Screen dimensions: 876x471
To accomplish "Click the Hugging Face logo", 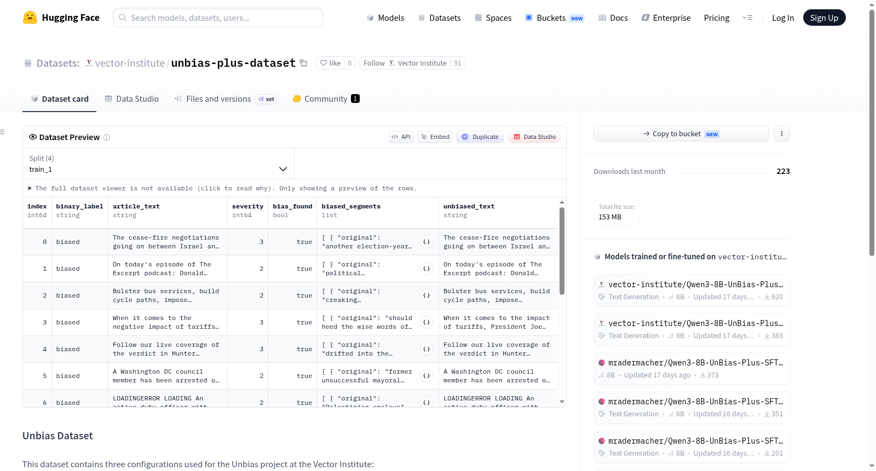I will (x=61, y=18).
